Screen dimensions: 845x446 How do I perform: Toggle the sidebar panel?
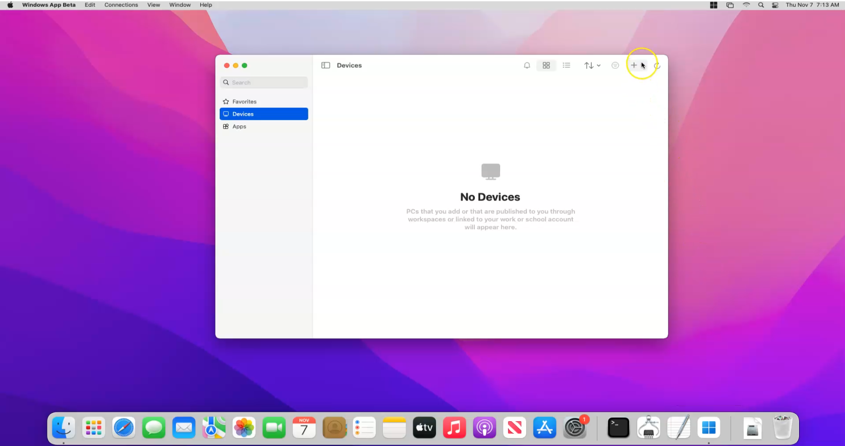(x=325, y=66)
